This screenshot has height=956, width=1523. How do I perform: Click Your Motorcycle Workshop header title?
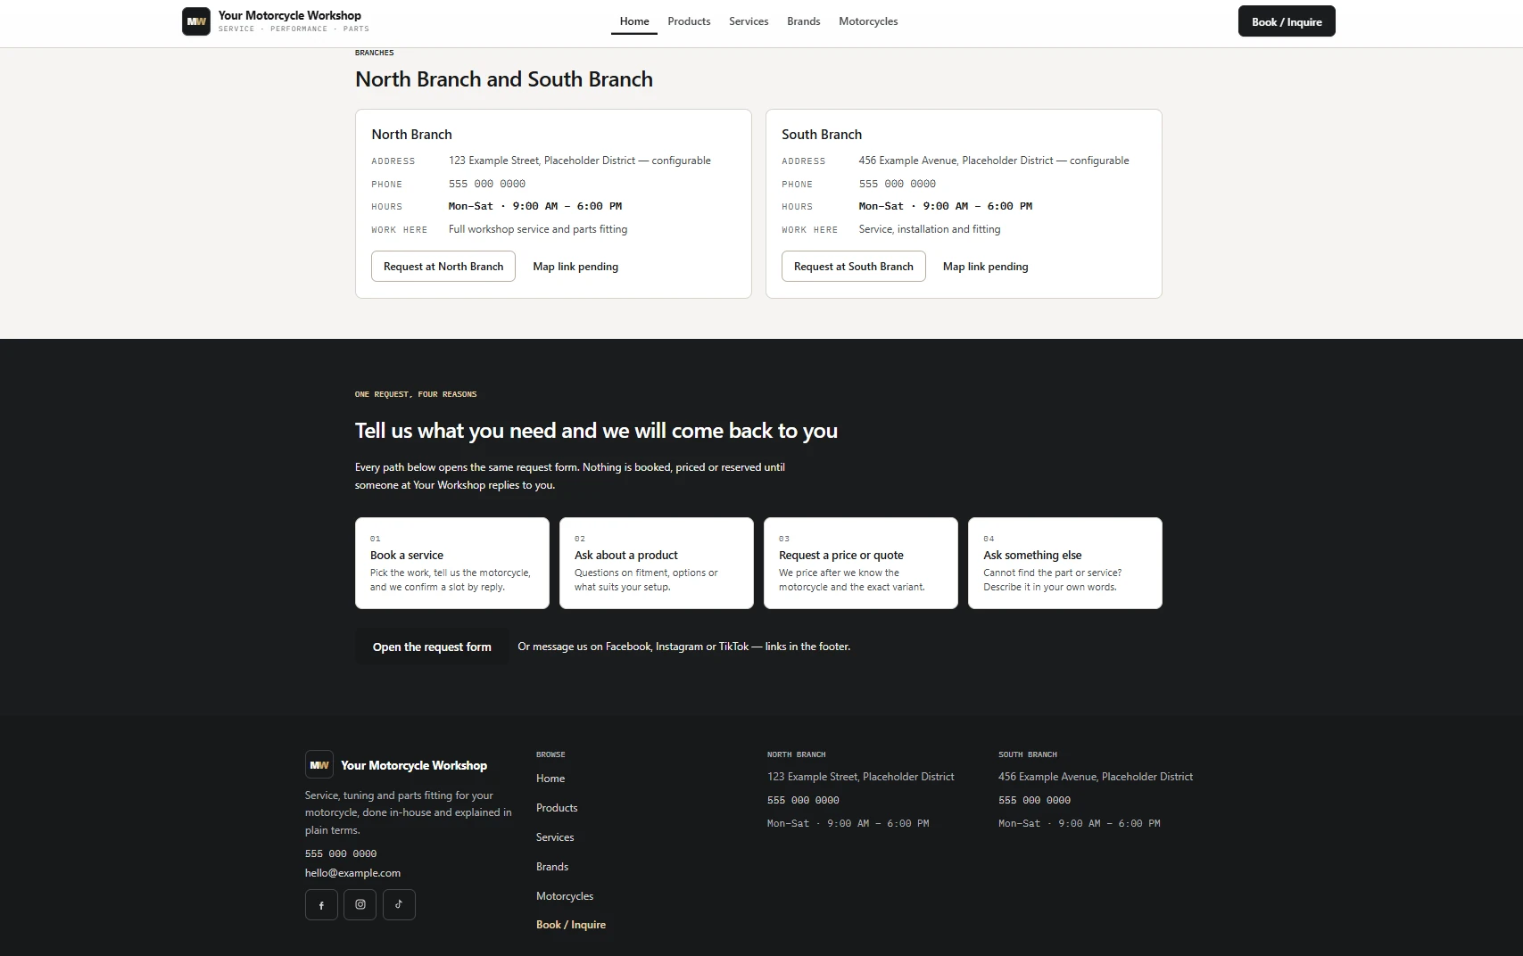[x=290, y=15]
